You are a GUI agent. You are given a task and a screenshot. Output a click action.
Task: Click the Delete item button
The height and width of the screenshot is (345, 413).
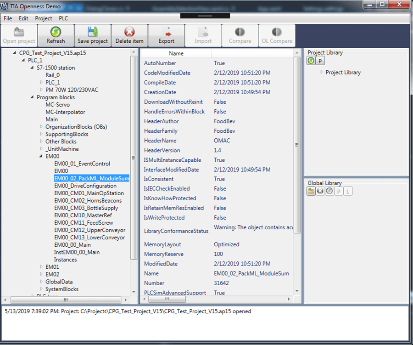click(129, 36)
